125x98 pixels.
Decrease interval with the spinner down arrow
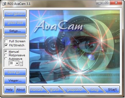21,65
